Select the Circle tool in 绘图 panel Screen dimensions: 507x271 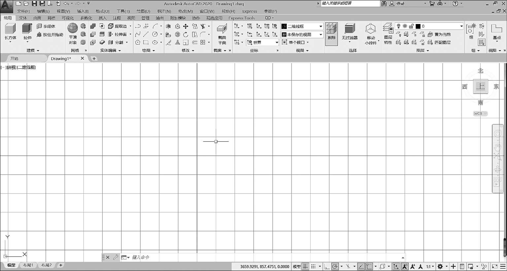coord(155,34)
